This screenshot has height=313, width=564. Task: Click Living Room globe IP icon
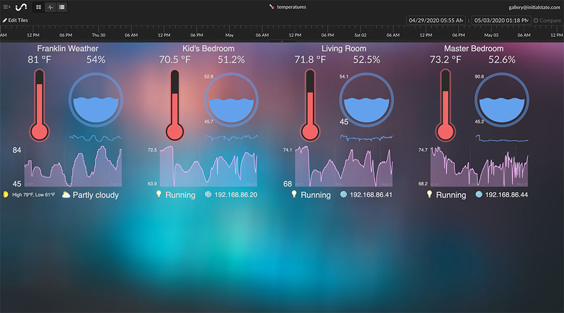click(344, 194)
